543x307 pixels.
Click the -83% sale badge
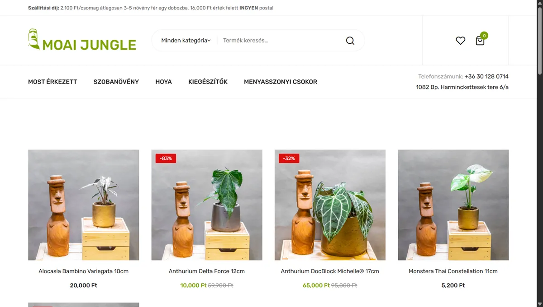166,158
